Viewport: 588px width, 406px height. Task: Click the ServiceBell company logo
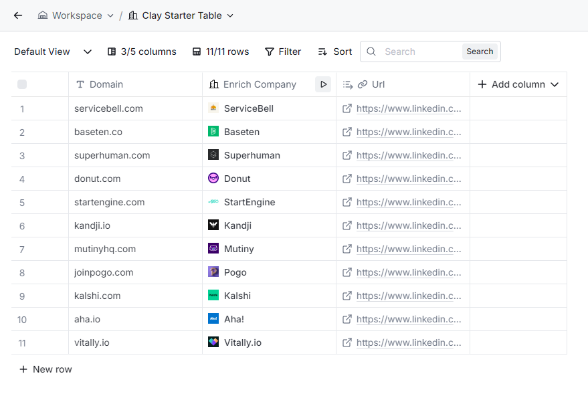pos(213,108)
